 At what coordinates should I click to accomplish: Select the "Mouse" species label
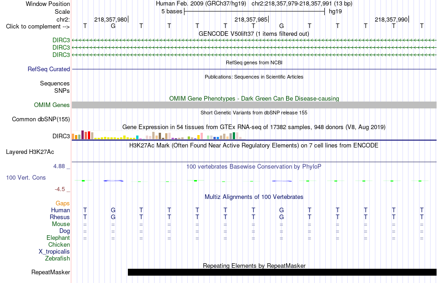click(61, 224)
